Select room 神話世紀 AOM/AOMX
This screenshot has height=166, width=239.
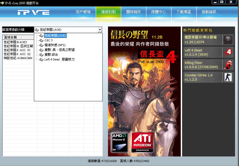point(18,58)
